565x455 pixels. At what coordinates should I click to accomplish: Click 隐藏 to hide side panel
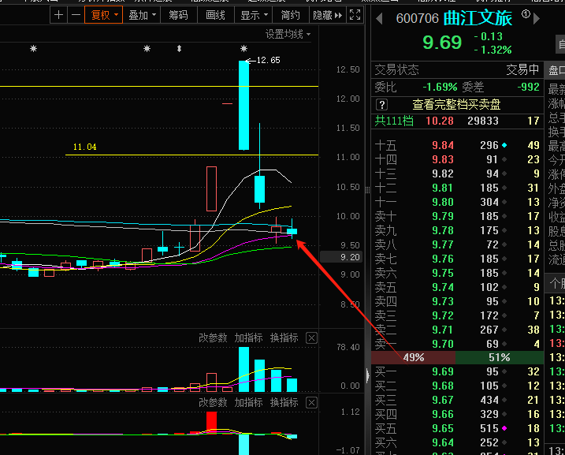(328, 15)
